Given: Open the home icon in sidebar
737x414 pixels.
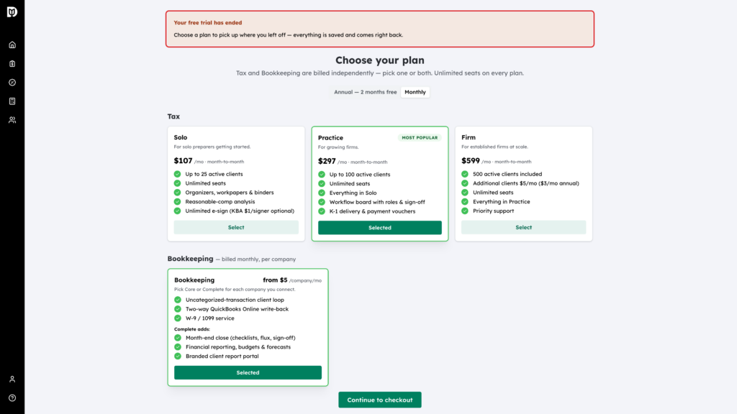Looking at the screenshot, I should [x=12, y=45].
